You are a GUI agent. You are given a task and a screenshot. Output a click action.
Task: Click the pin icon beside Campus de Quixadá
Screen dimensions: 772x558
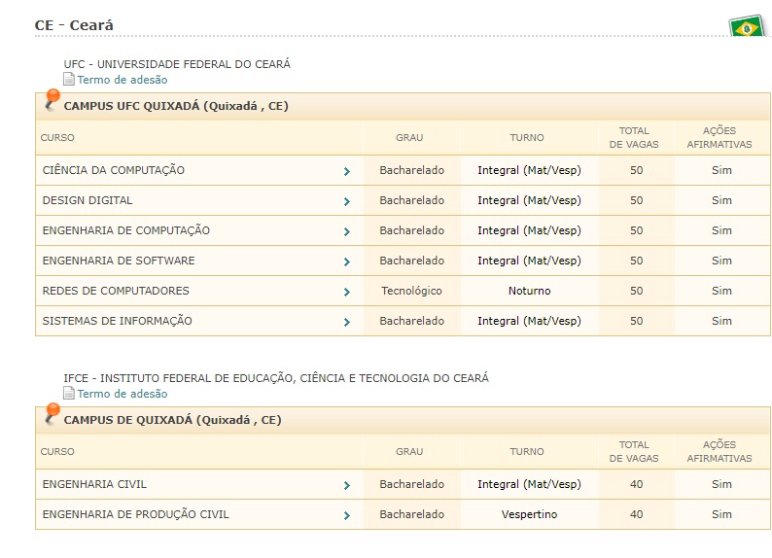[51, 414]
